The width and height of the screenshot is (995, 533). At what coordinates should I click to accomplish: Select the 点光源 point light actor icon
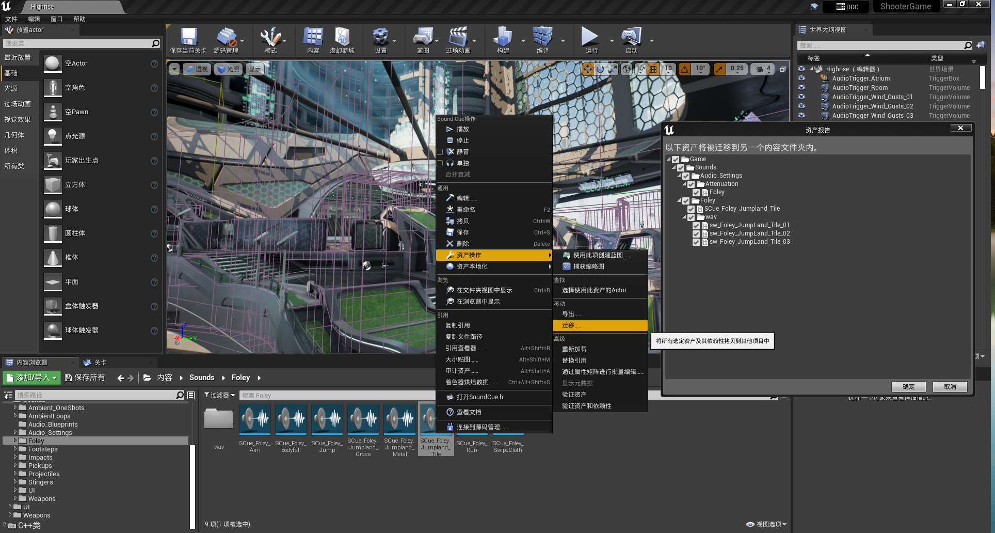click(x=53, y=136)
